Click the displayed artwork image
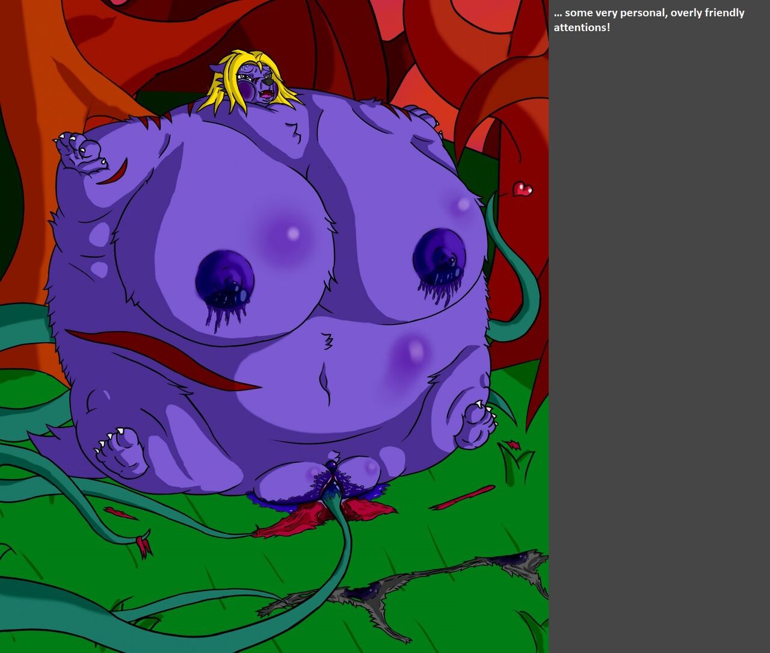 pyautogui.click(x=274, y=326)
